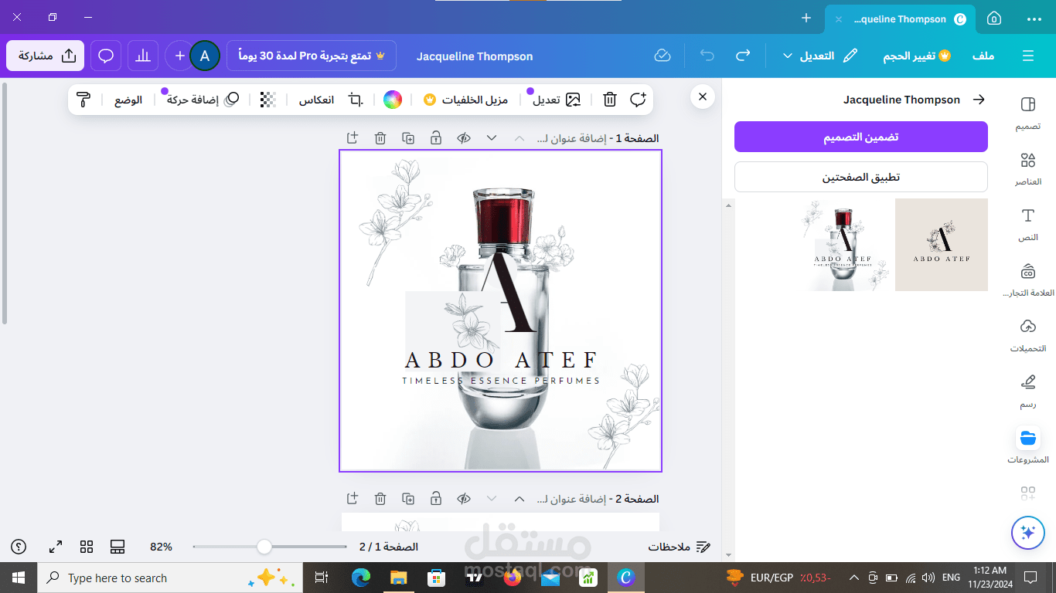Open the comments speech bubble icon
This screenshot has height=593, width=1056.
click(107, 56)
